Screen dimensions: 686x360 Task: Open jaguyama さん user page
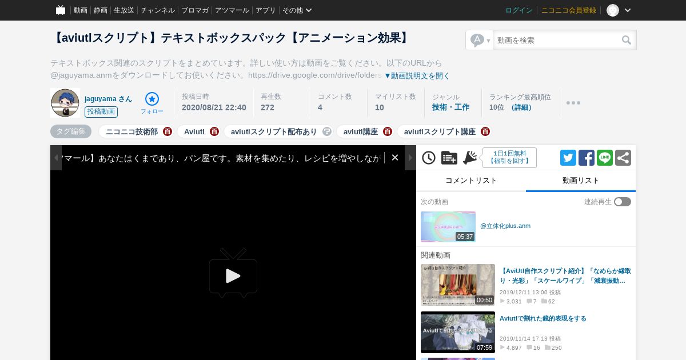coord(108,99)
